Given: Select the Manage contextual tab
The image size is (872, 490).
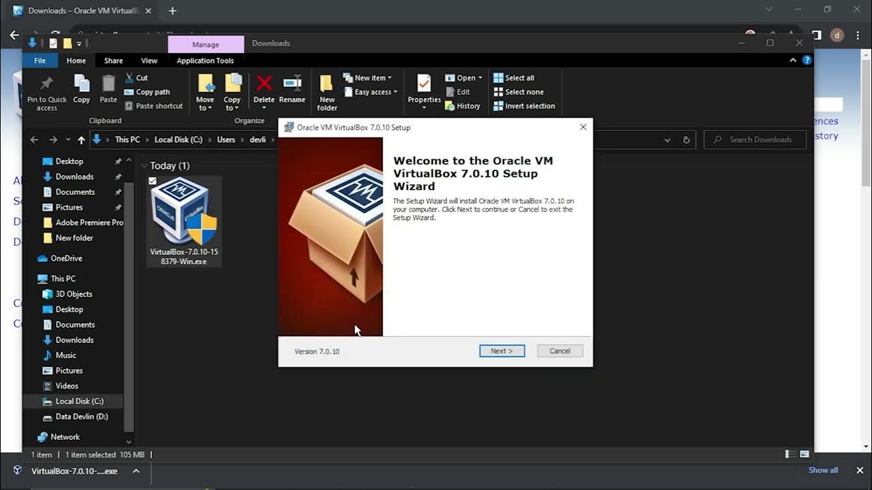Looking at the screenshot, I should tap(206, 44).
